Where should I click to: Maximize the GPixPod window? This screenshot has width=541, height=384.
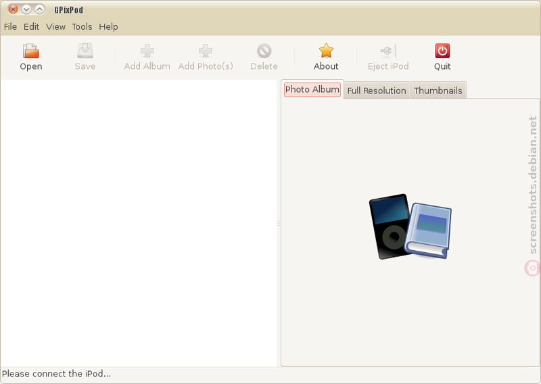(40, 9)
